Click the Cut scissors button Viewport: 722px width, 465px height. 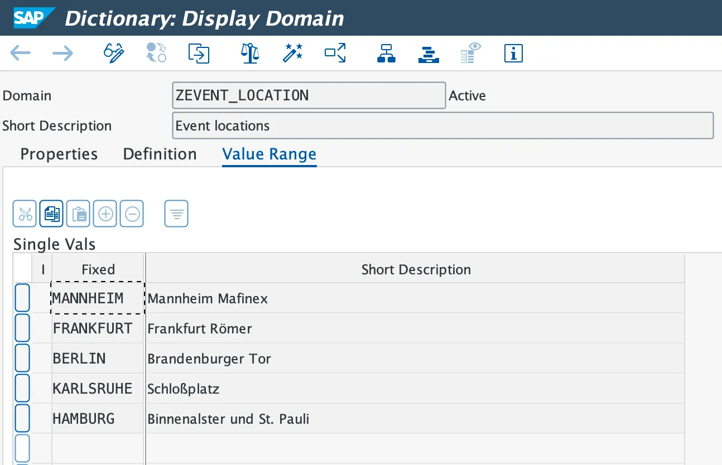(25, 214)
